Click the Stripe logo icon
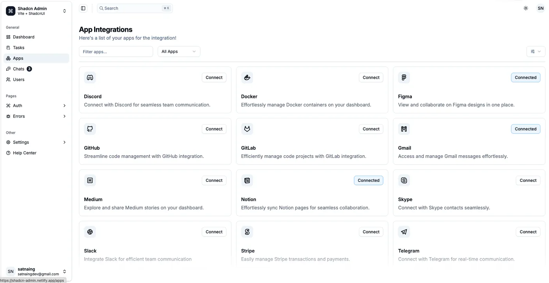 click(247, 232)
